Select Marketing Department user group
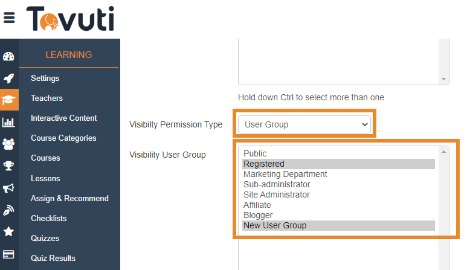The width and height of the screenshot is (470, 270). click(285, 174)
